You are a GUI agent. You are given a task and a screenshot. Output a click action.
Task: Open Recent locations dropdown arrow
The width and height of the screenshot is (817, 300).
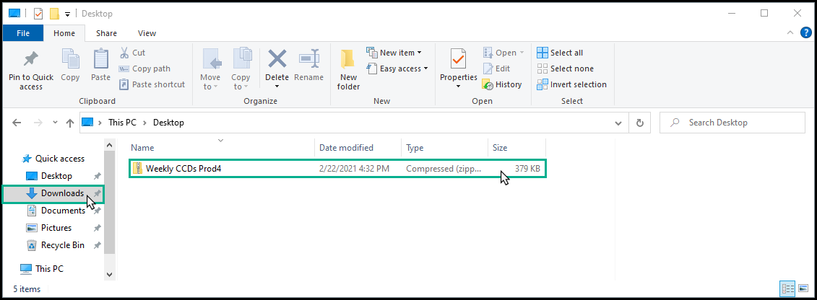pyautogui.click(x=55, y=123)
